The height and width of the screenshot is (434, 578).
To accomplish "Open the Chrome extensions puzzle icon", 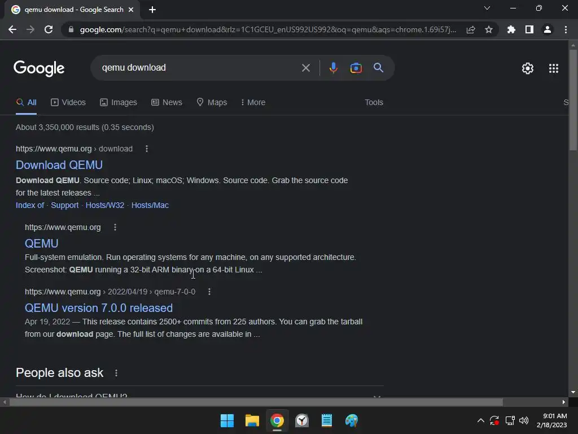I will tap(511, 29).
